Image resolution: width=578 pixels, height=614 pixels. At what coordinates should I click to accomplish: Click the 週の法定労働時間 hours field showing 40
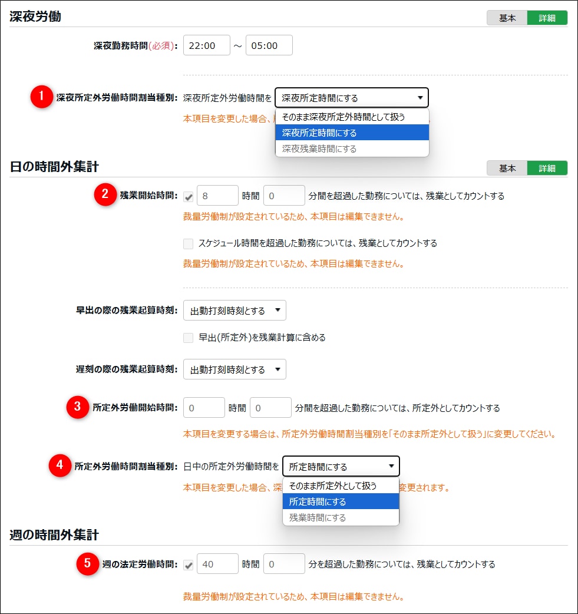pos(217,564)
